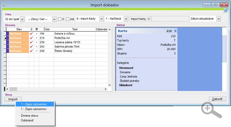Open the 1 - Načítaná status dropdown
The image size is (231, 127).
[x=126, y=19]
